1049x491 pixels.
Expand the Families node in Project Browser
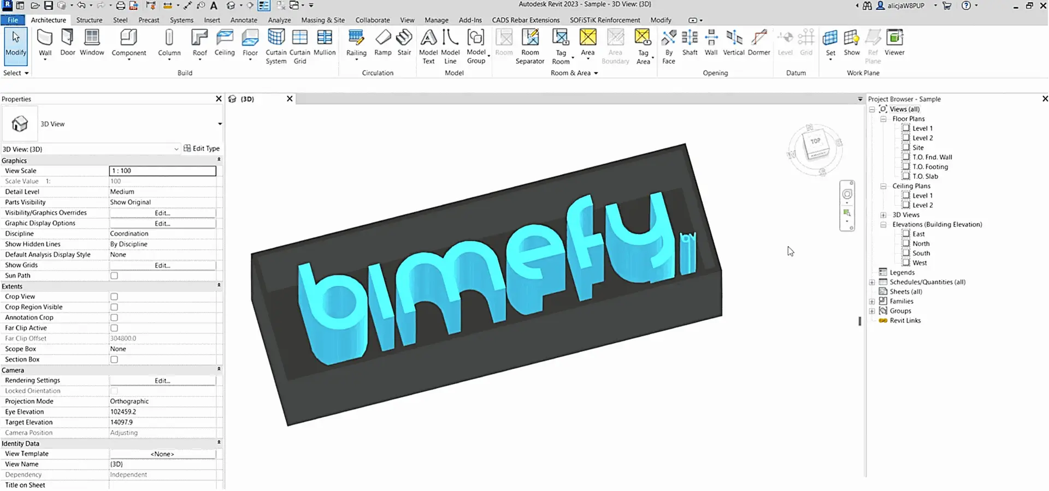872,301
